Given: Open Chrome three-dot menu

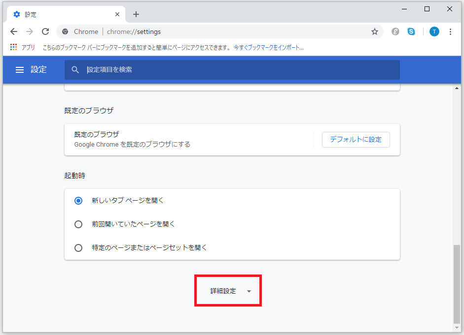Looking at the screenshot, I should [450, 31].
